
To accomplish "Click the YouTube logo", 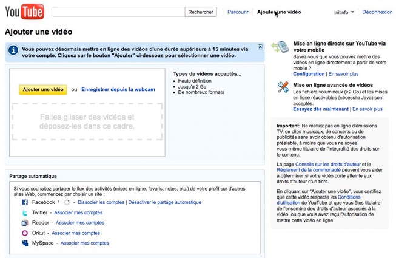I will point(24,12).
